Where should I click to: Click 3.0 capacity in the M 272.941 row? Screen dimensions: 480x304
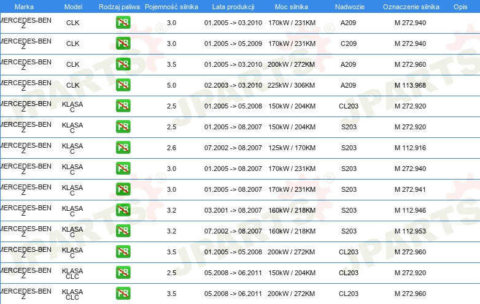[x=171, y=189]
